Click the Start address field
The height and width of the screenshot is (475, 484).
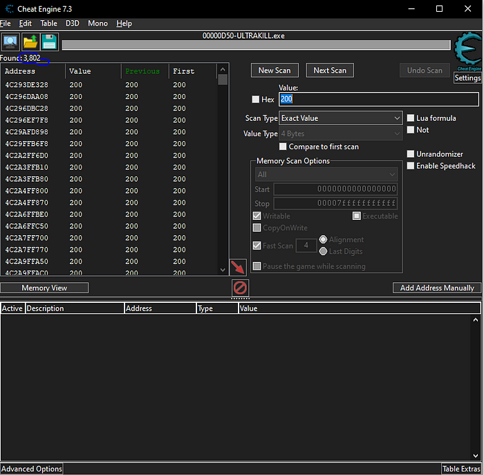(x=335, y=189)
